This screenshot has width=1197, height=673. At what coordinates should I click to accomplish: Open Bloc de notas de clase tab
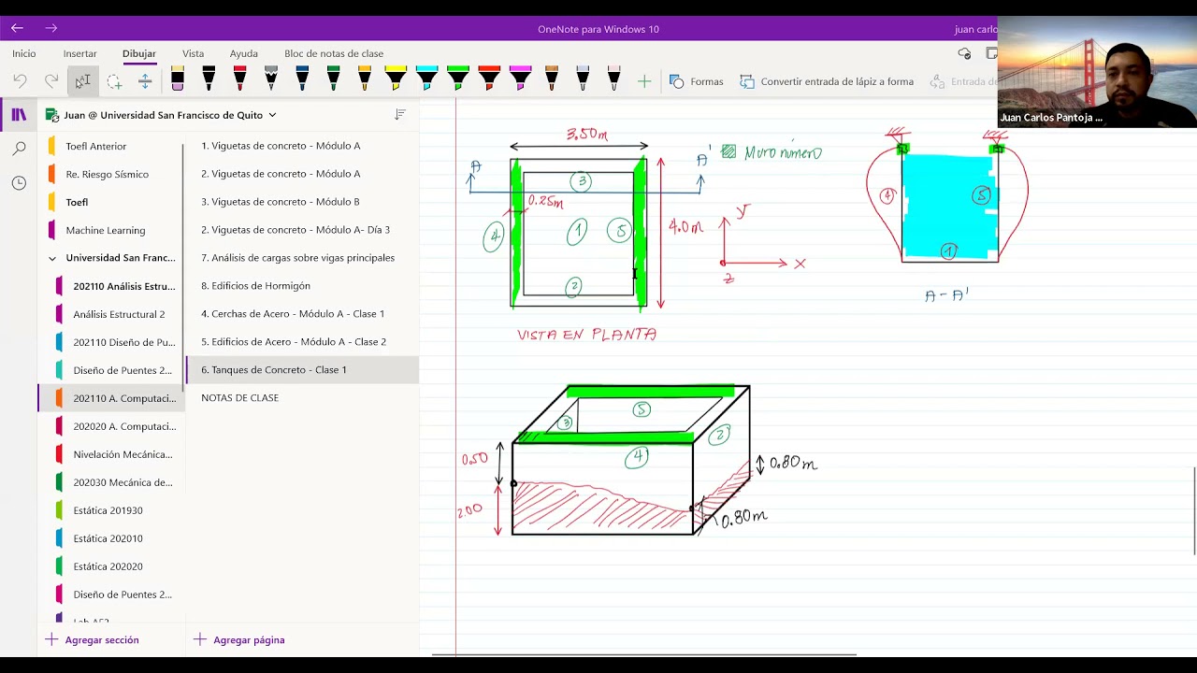(x=334, y=53)
